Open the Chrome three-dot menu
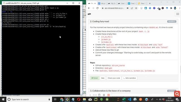181x102 pixels. coord(180,8)
